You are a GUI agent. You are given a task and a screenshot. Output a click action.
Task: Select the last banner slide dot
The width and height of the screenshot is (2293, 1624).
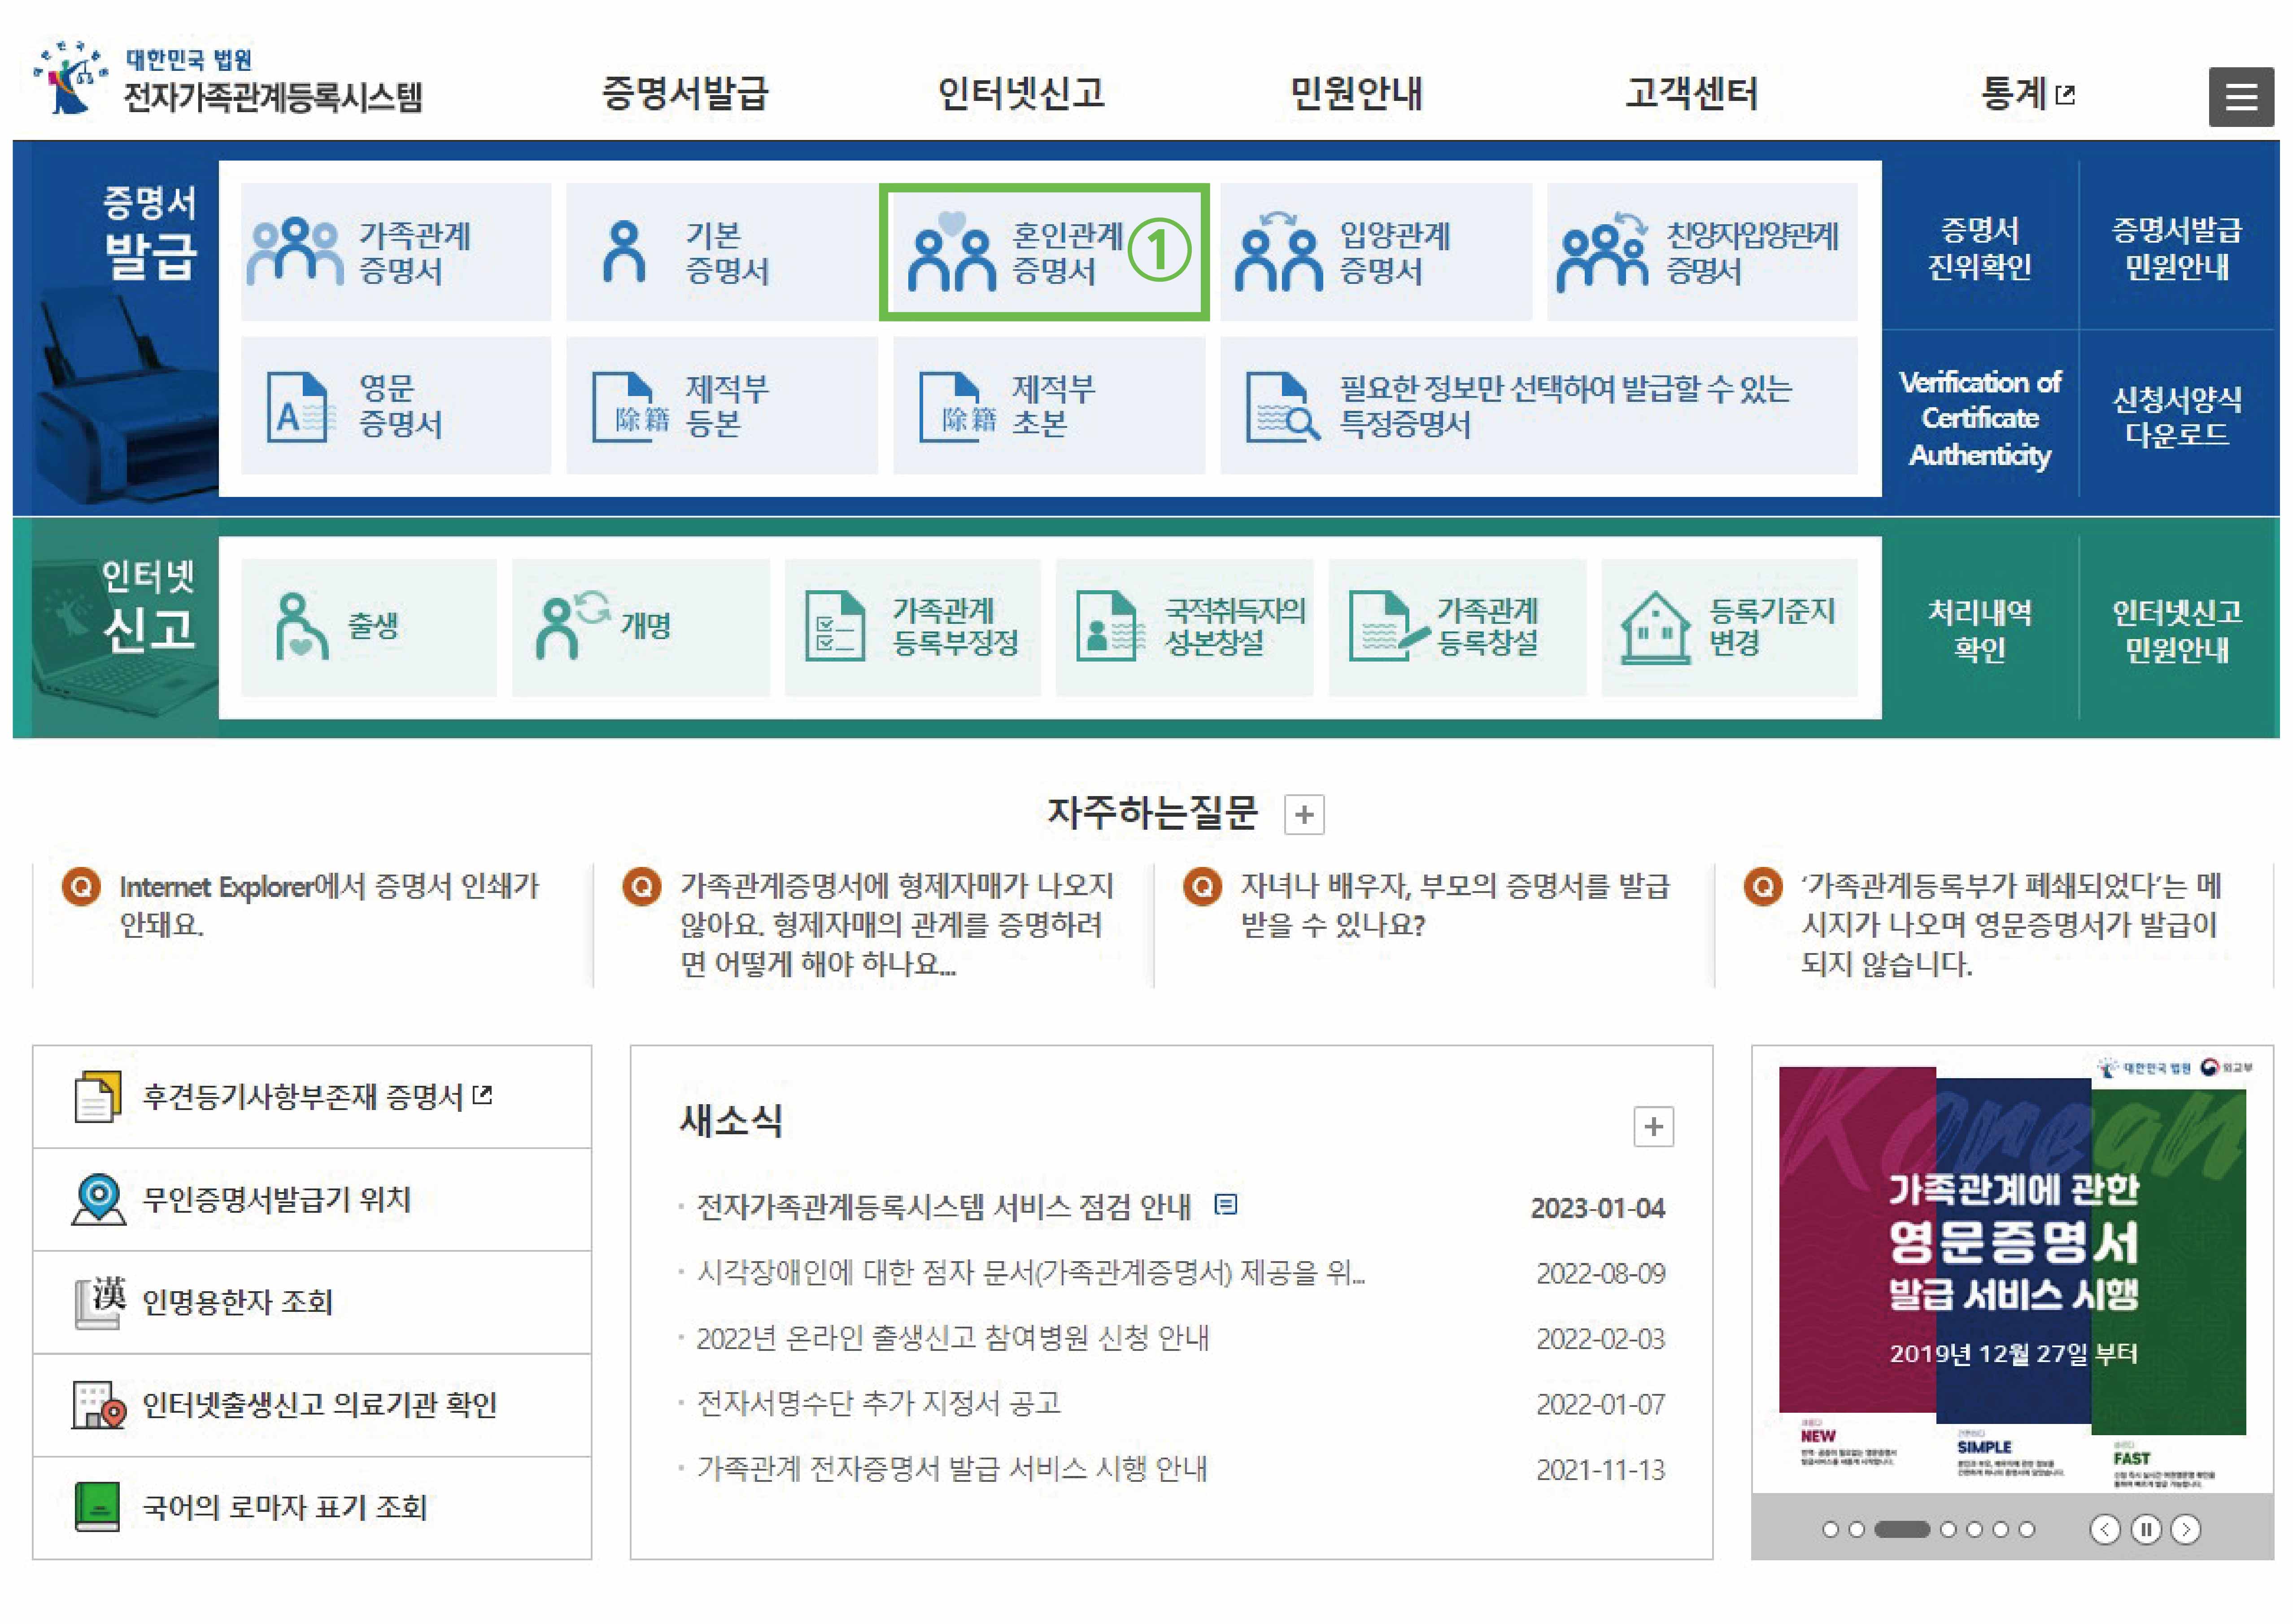coord(2026,1529)
